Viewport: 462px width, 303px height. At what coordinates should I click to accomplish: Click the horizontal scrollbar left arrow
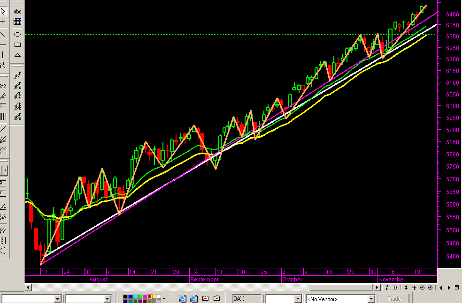pyautogui.click(x=28, y=287)
